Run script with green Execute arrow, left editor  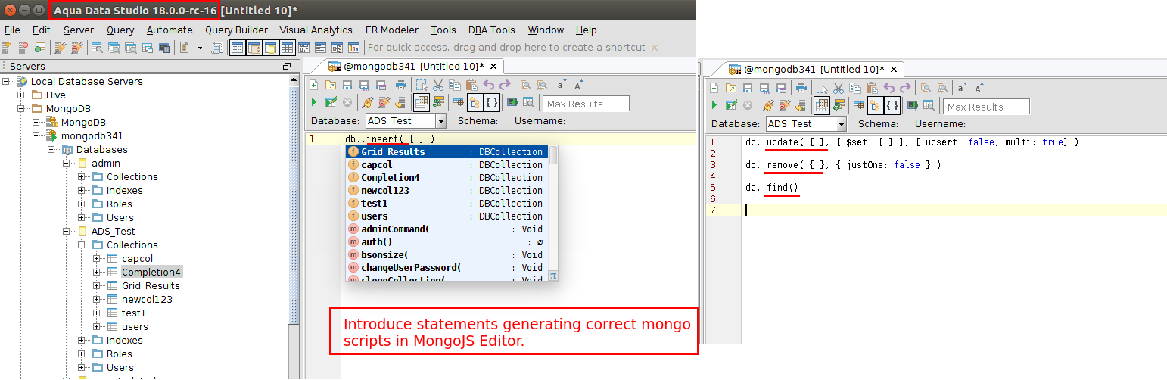point(313,102)
